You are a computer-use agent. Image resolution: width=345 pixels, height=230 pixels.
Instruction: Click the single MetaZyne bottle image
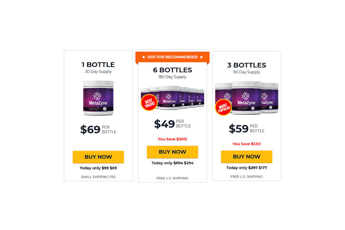coord(98,98)
